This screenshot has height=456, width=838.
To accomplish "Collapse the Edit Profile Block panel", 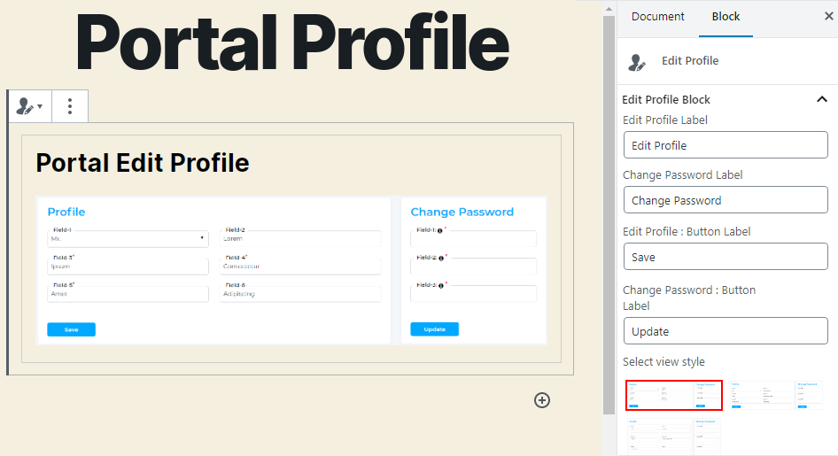I will click(821, 99).
